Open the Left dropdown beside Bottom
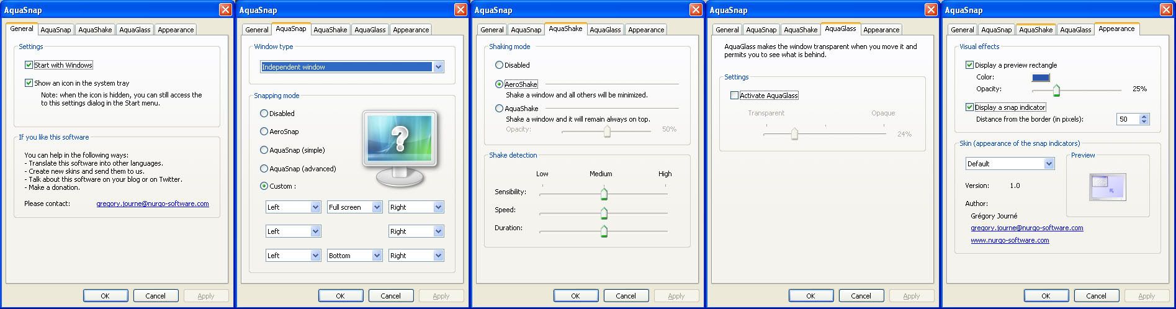Viewport: 1176px width, 309px height. coord(293,255)
